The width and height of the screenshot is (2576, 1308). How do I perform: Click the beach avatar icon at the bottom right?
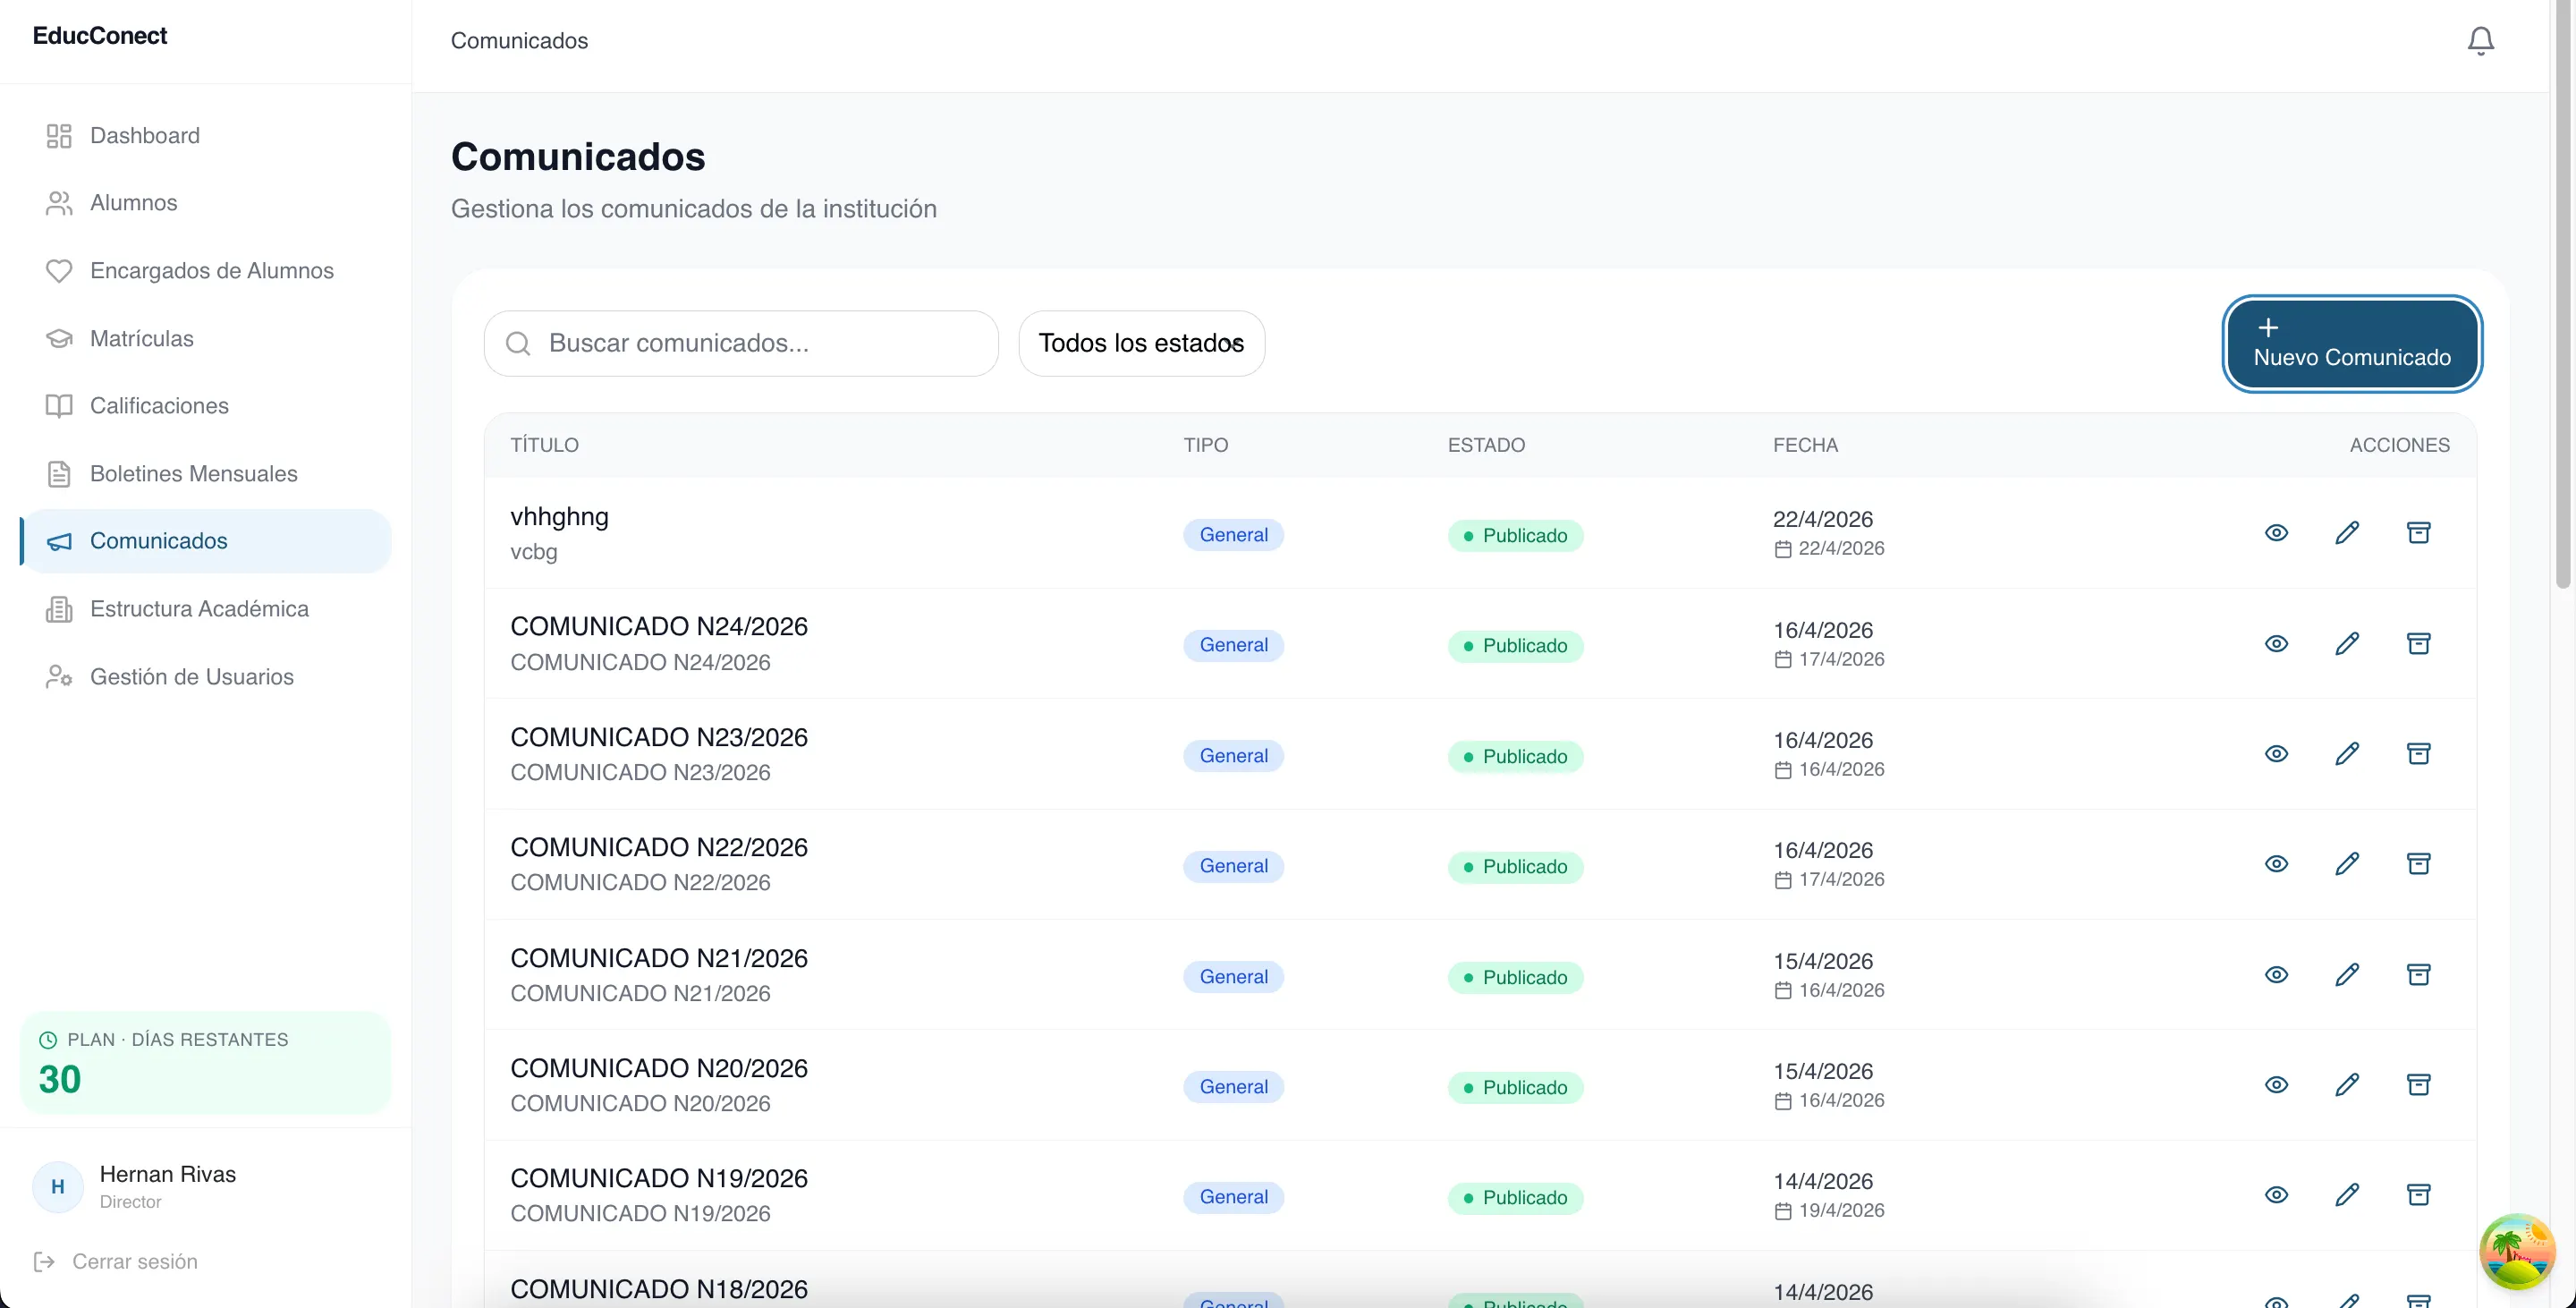point(2517,1251)
